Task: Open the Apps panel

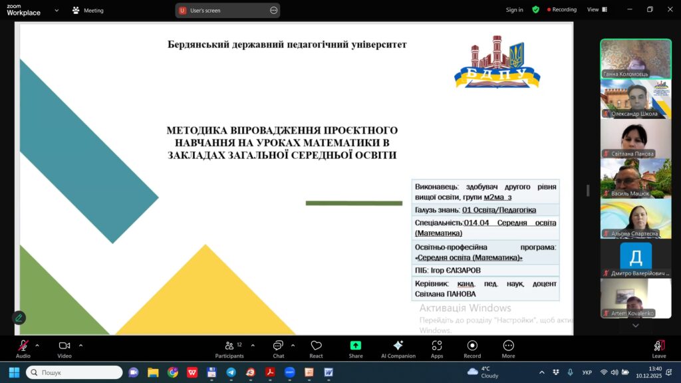Action: [437, 348]
